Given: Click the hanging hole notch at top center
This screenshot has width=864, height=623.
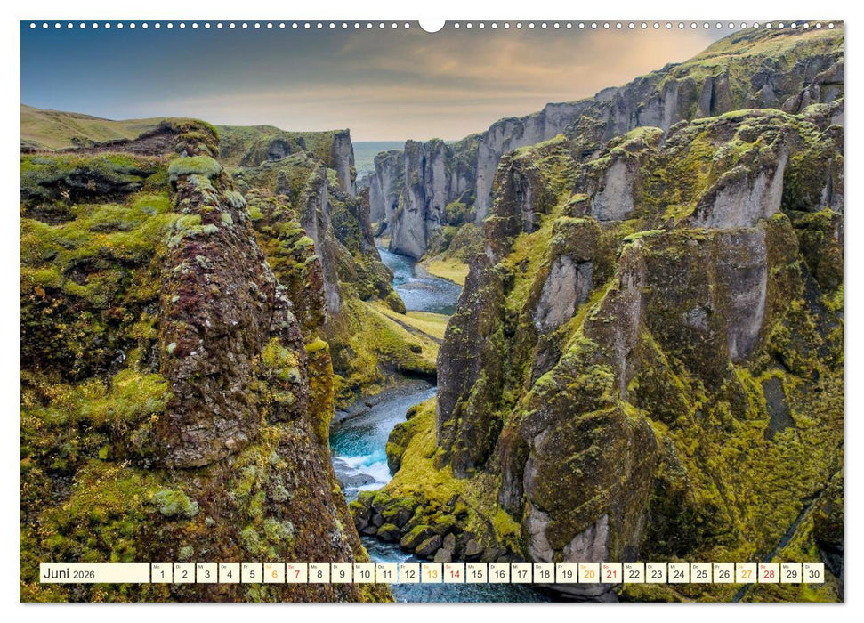Looking at the screenshot, I should point(432,25).
